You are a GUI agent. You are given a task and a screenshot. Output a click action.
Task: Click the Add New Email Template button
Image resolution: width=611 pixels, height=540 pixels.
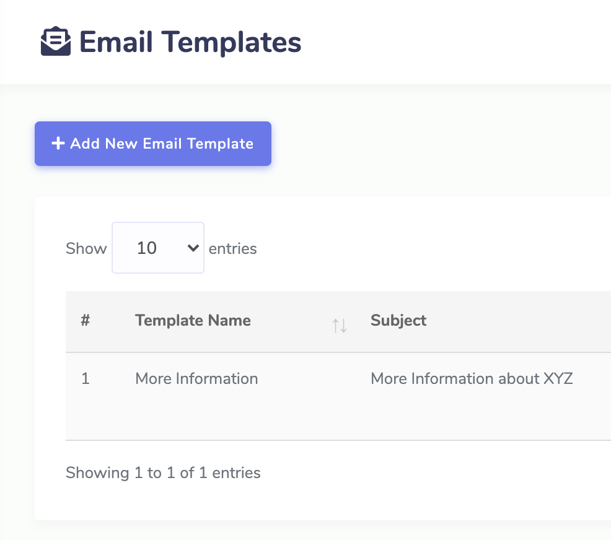click(x=152, y=143)
